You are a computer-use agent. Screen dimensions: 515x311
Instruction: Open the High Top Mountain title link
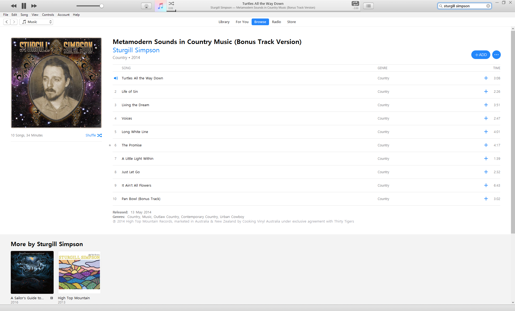click(x=74, y=298)
